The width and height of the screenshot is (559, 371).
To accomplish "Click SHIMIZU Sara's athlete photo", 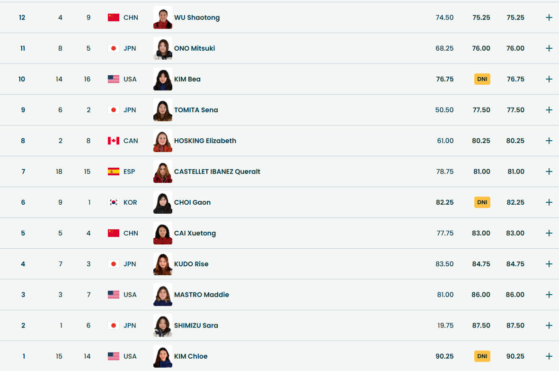I will click(x=163, y=326).
